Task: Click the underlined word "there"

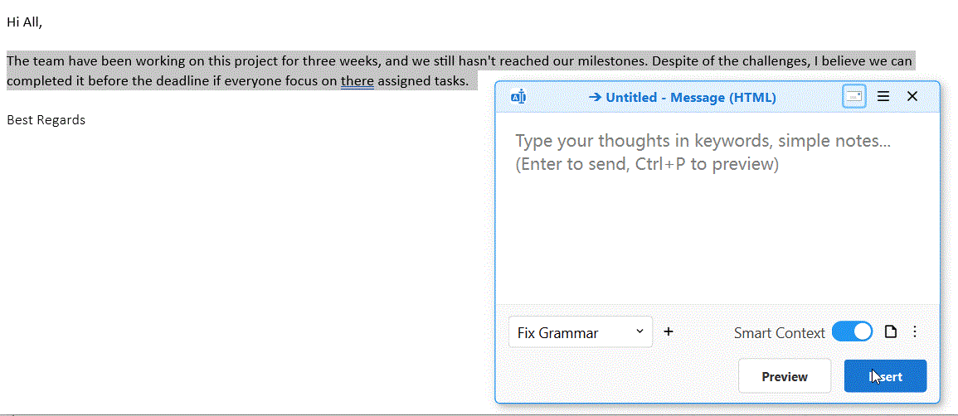Action: coord(357,80)
